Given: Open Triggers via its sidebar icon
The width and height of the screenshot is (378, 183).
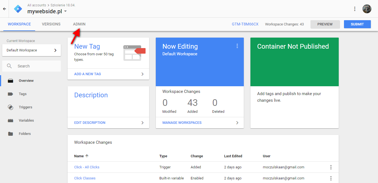Looking at the screenshot, I should coord(11,107).
